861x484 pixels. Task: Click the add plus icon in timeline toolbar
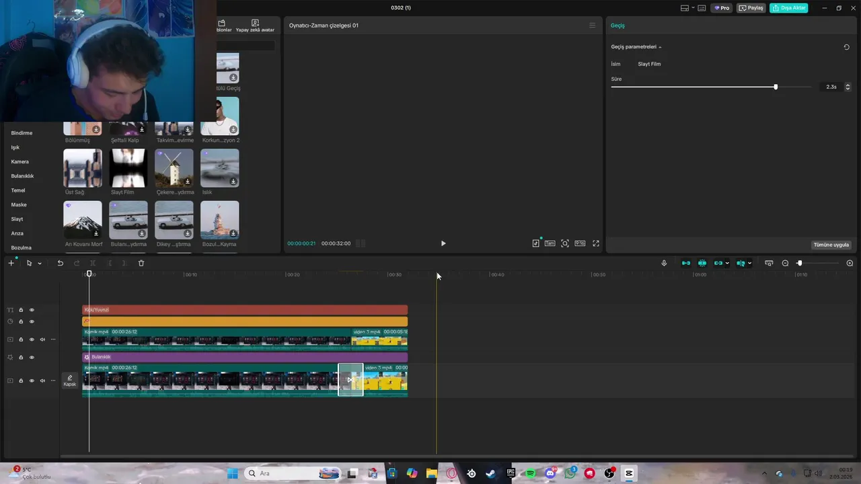coord(11,263)
